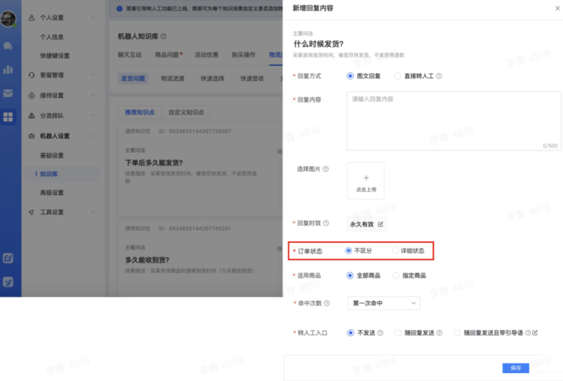Select the 随回复发送 radio option

398,333
